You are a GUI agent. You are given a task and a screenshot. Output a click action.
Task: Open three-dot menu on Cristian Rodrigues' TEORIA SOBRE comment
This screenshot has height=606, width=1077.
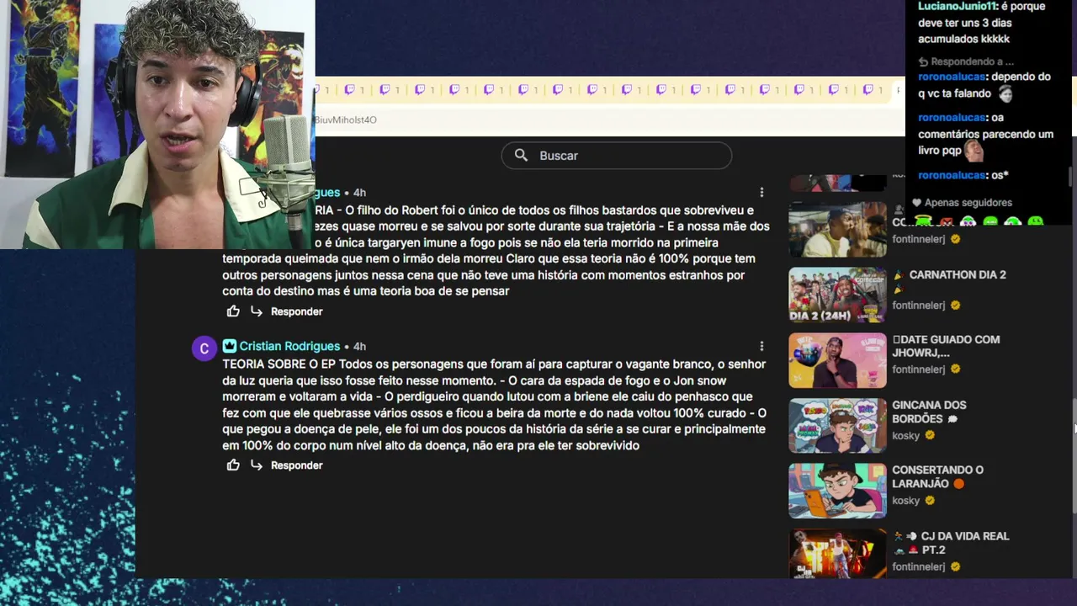pos(761,346)
